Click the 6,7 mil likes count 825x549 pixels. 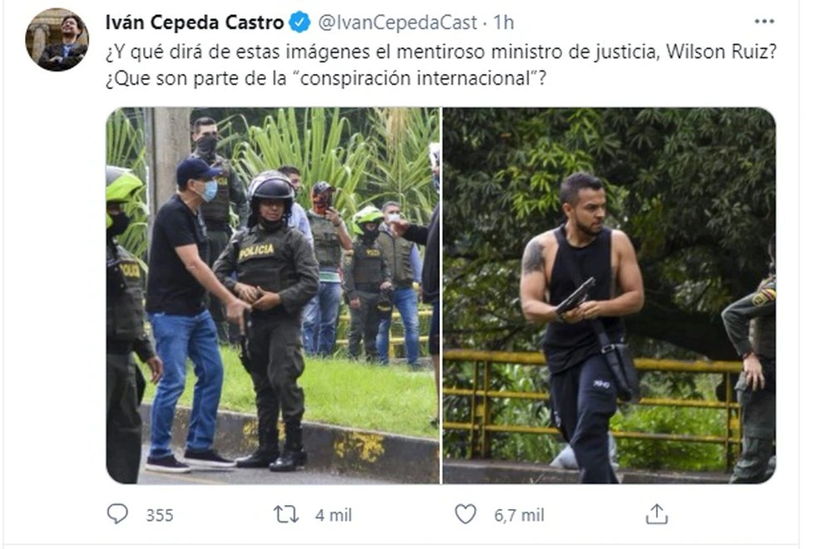click(x=519, y=516)
